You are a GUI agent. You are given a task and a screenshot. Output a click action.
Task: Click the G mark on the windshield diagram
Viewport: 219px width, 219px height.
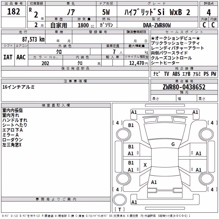coord(173,144)
